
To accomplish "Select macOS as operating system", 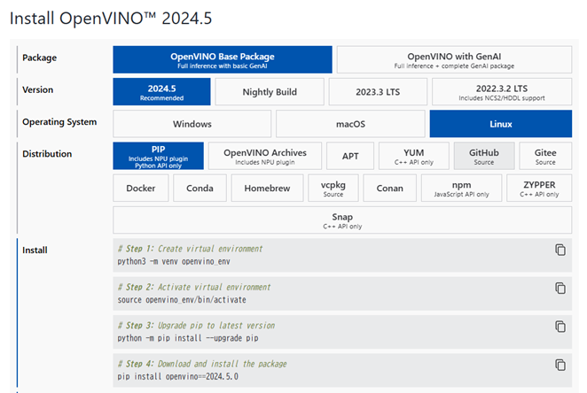I will tap(350, 124).
